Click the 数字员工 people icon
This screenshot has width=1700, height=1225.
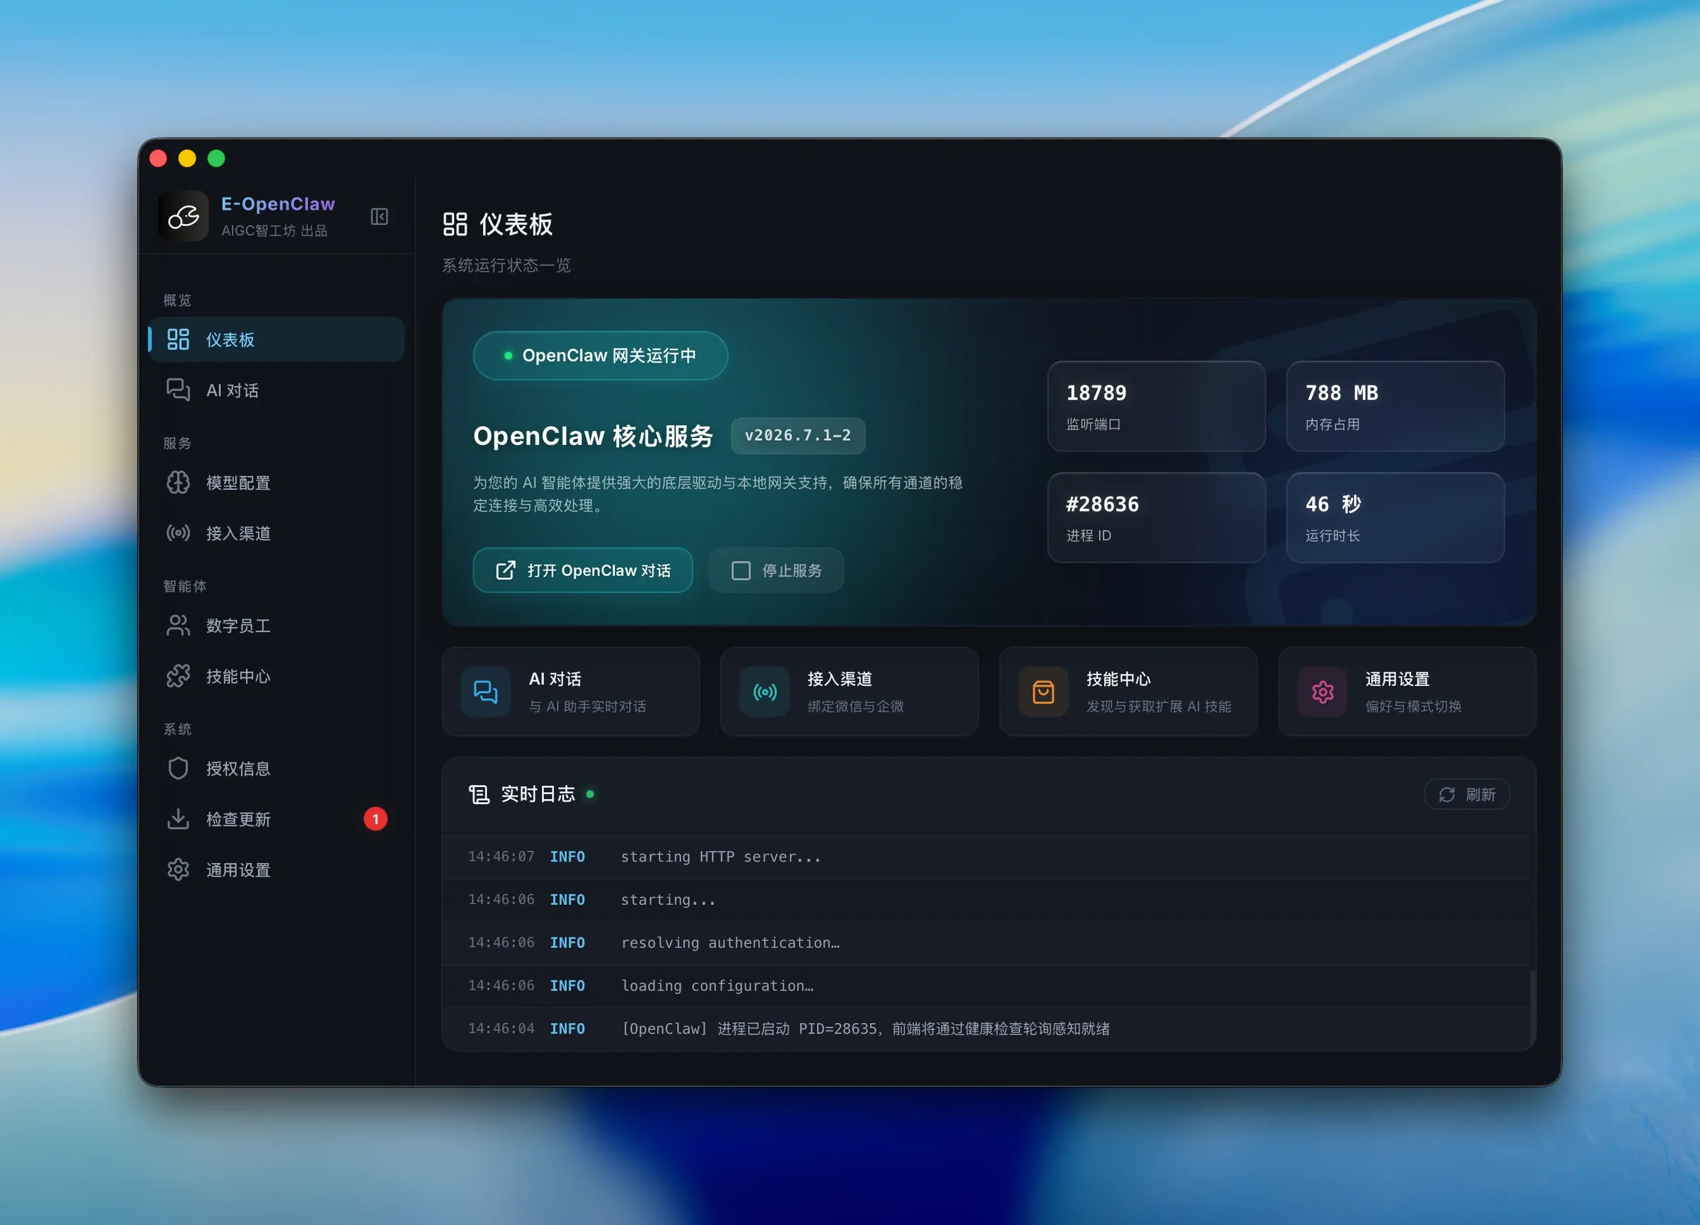tap(178, 625)
